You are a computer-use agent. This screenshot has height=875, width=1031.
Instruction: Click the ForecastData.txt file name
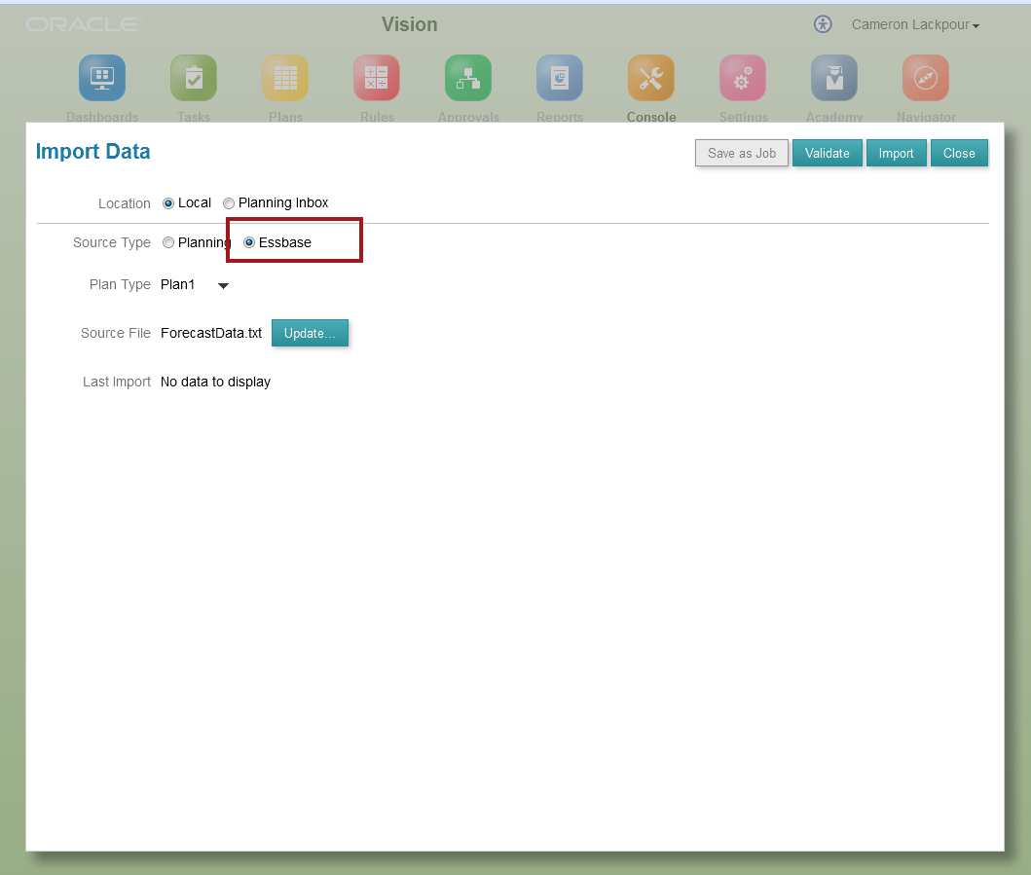(x=211, y=333)
